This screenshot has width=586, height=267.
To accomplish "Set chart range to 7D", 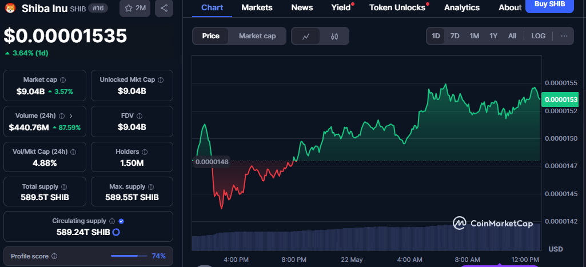I will [x=455, y=36].
